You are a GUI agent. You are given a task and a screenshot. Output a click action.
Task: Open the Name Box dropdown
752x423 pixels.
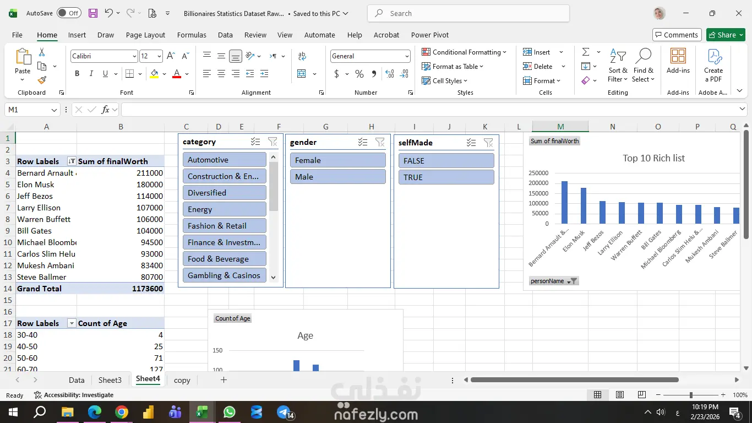[x=54, y=110]
